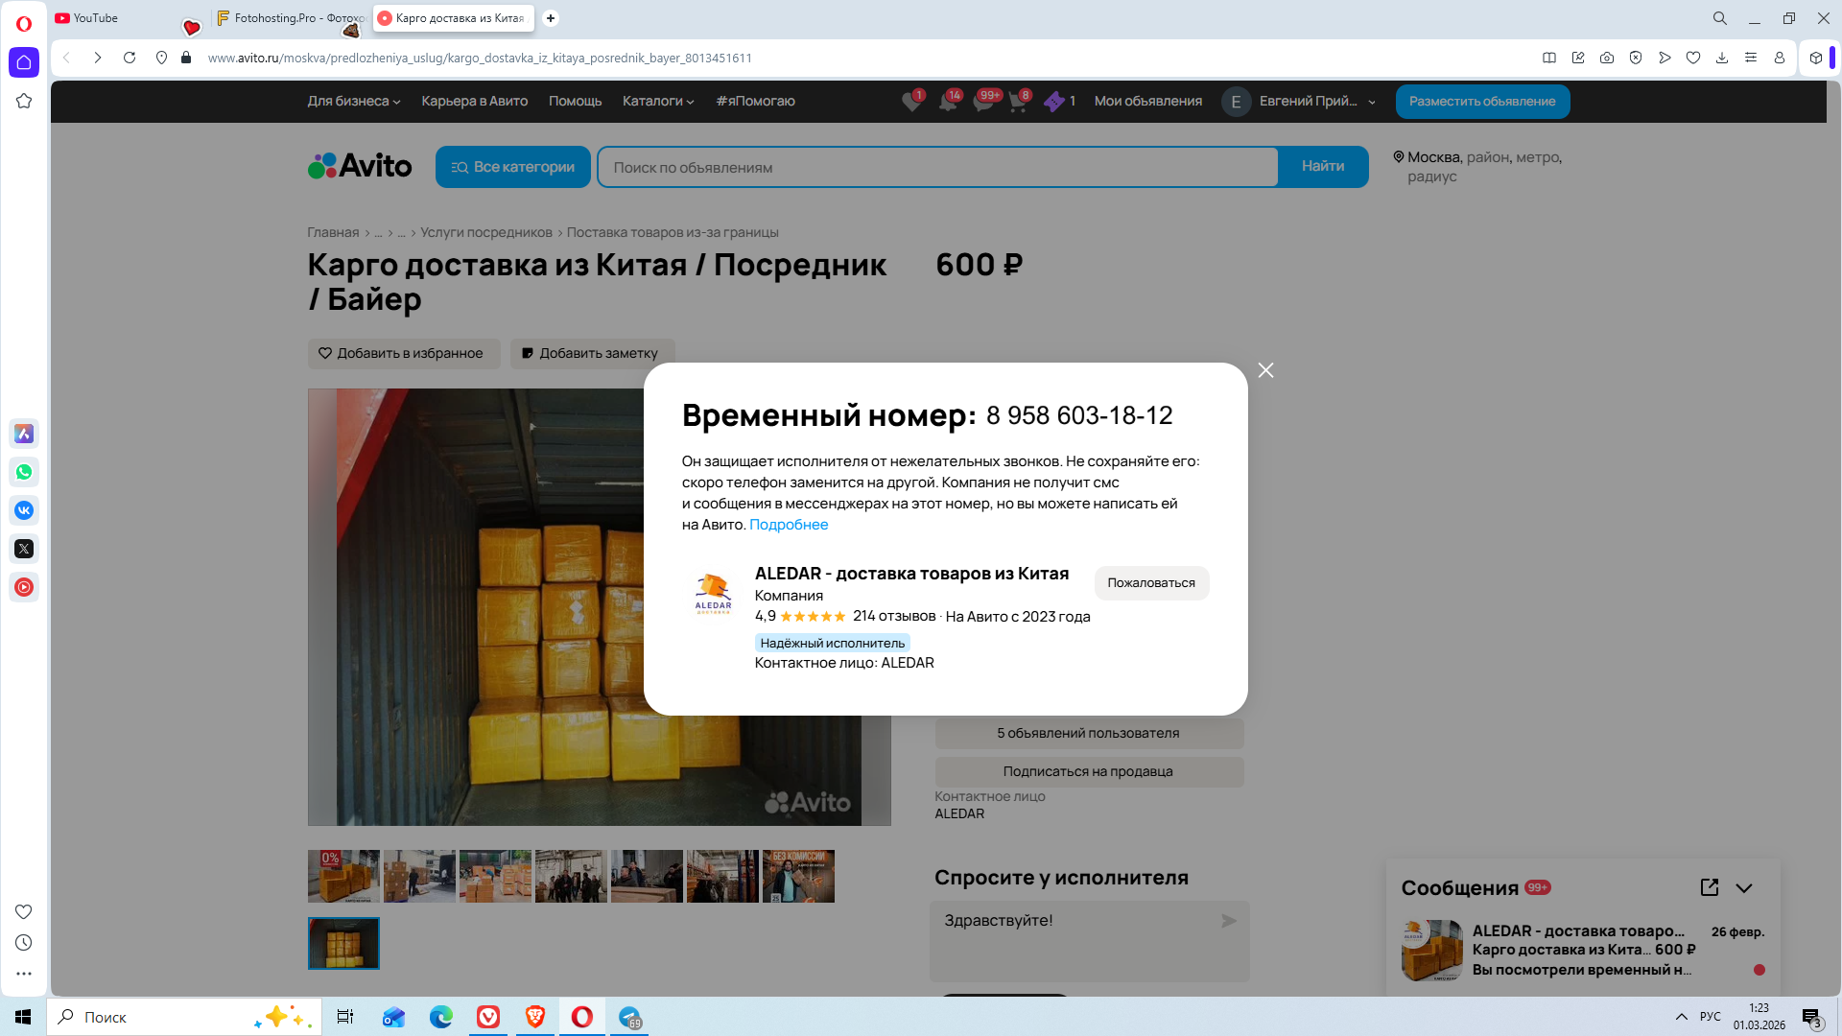Click the Подписаться на продавца button
The height and width of the screenshot is (1036, 1842).
pos(1088,771)
